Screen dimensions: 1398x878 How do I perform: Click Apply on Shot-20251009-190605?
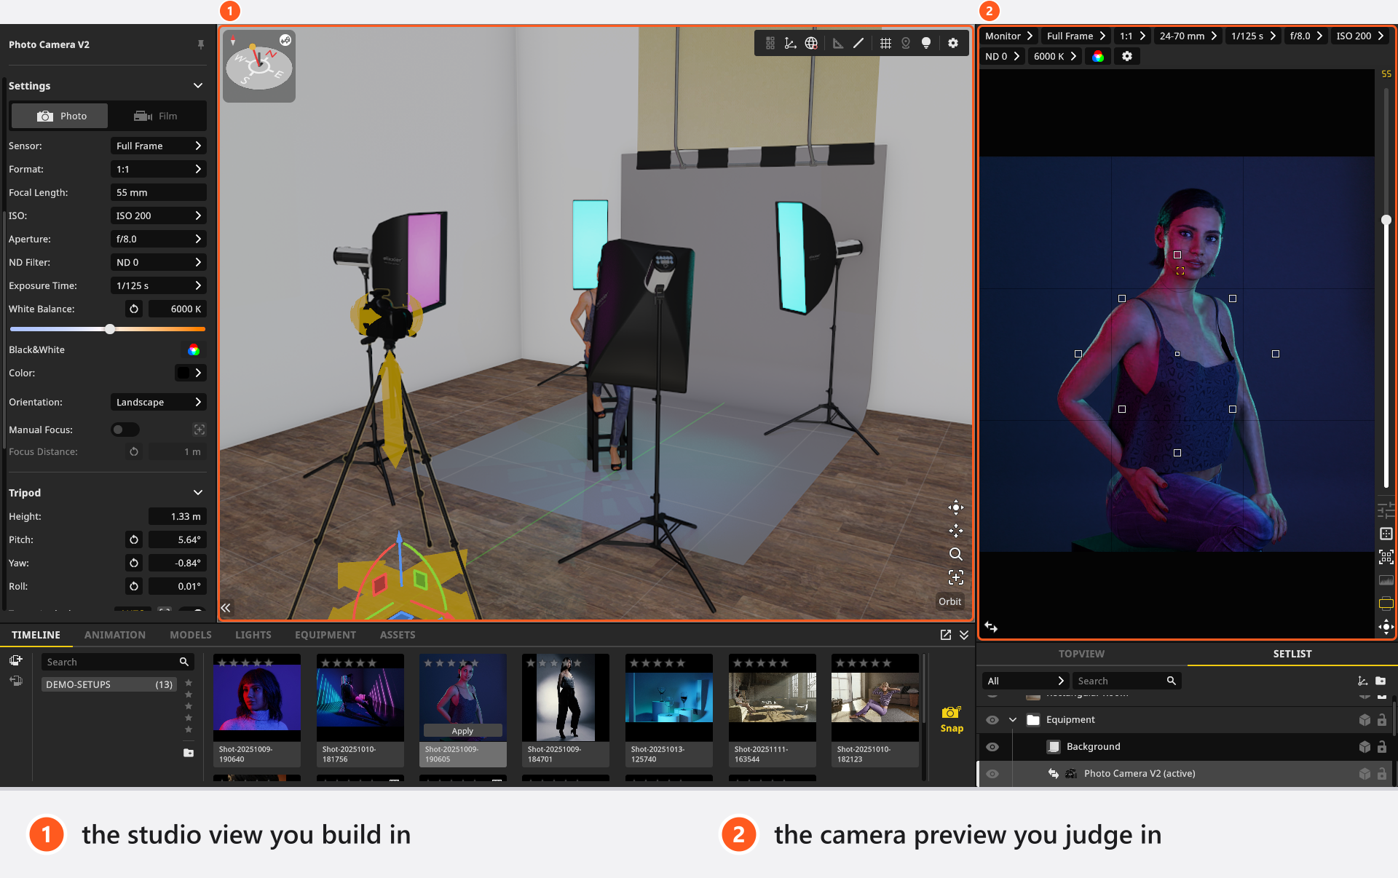[462, 730]
